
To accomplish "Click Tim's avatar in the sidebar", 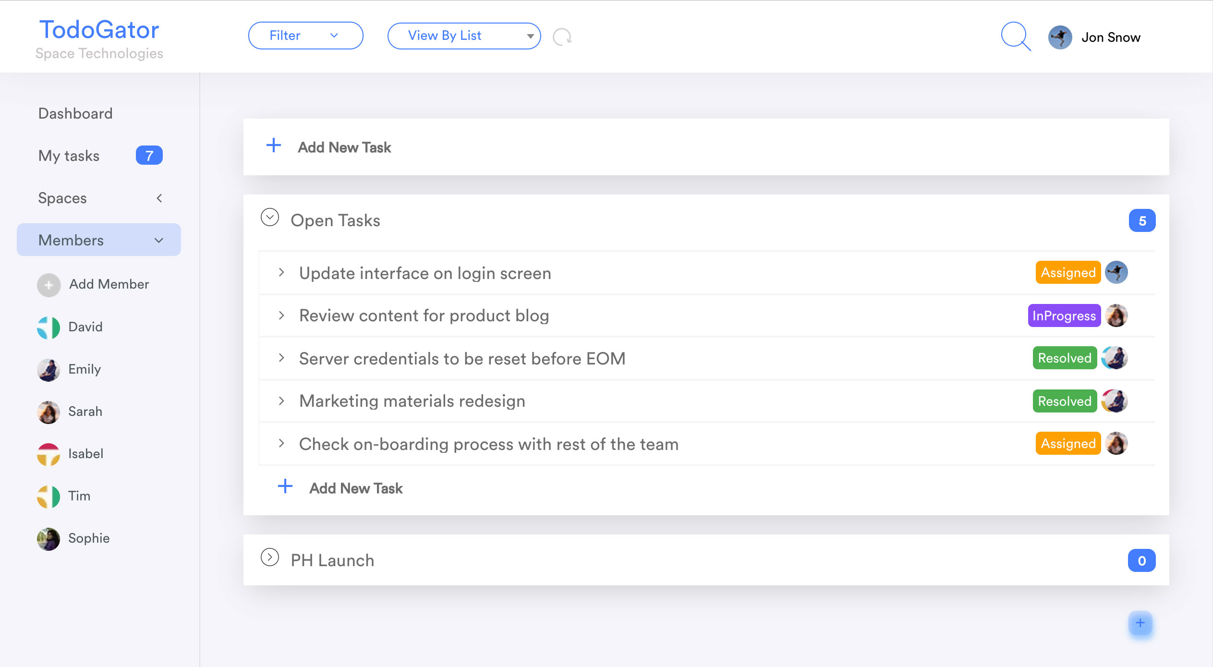I will click(x=49, y=497).
